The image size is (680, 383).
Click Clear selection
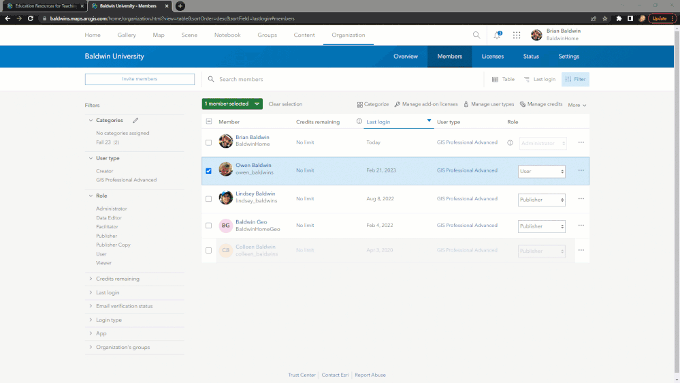(x=285, y=104)
